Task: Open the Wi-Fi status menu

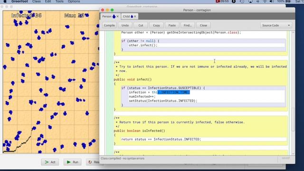Action: (265, 1)
